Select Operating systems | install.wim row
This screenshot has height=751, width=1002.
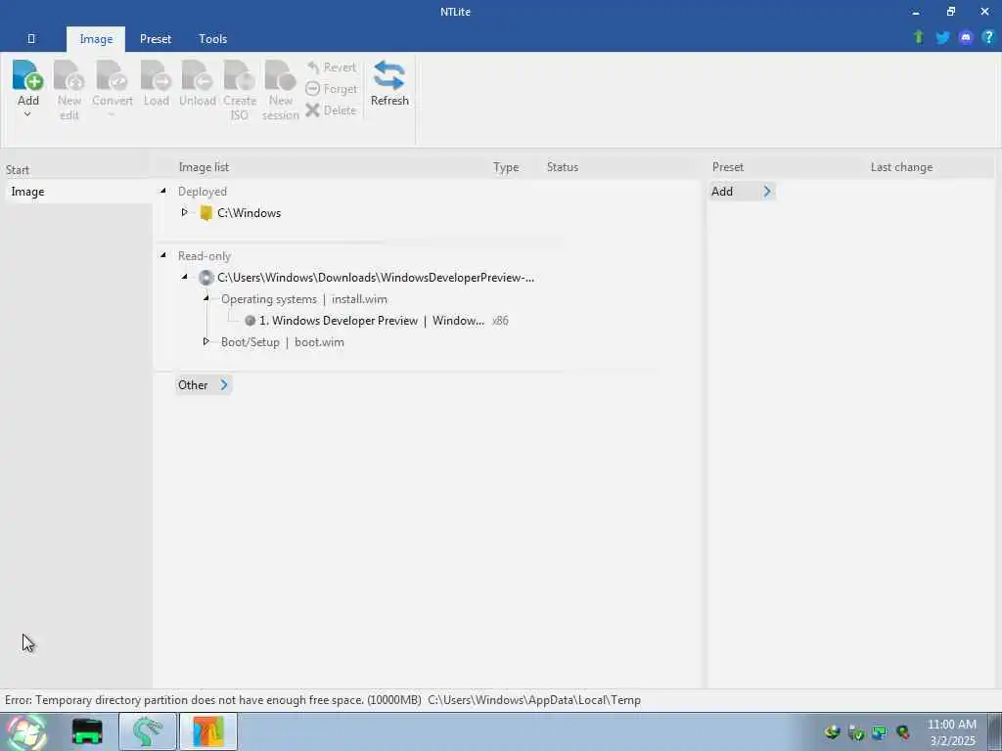point(304,299)
